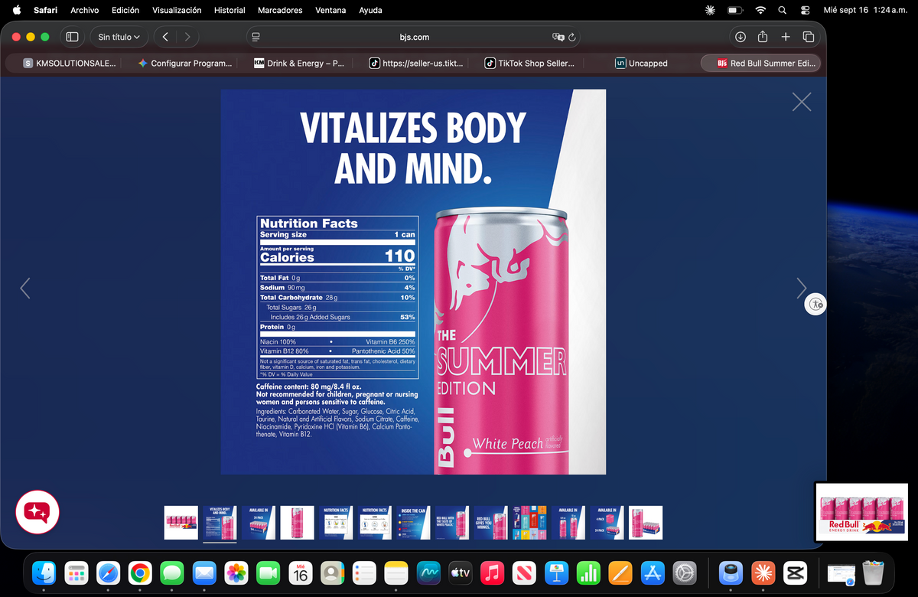Switch to the https://seller-us.tikt tab
The image size is (918, 597).
coord(415,64)
